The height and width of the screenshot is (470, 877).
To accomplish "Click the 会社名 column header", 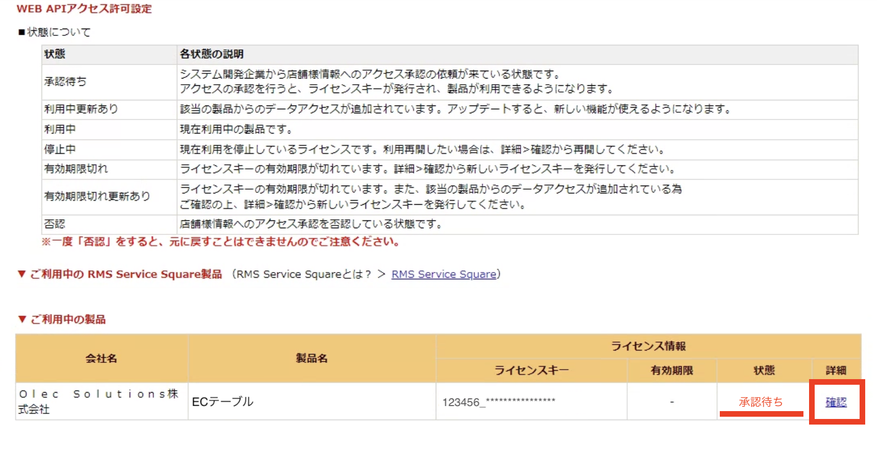I will 102,358.
